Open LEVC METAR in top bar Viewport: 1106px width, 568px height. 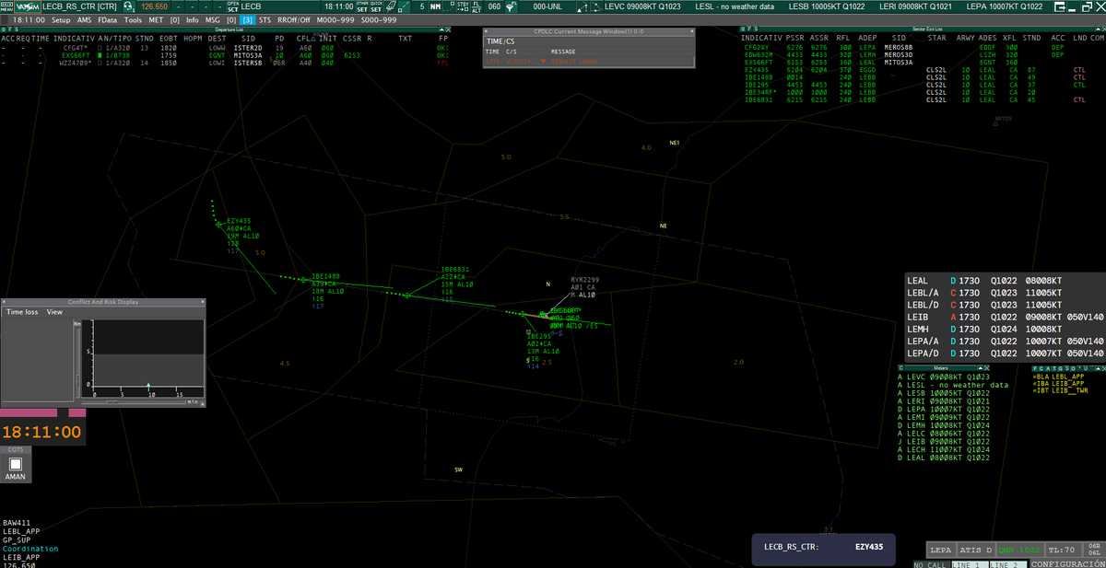642,6
